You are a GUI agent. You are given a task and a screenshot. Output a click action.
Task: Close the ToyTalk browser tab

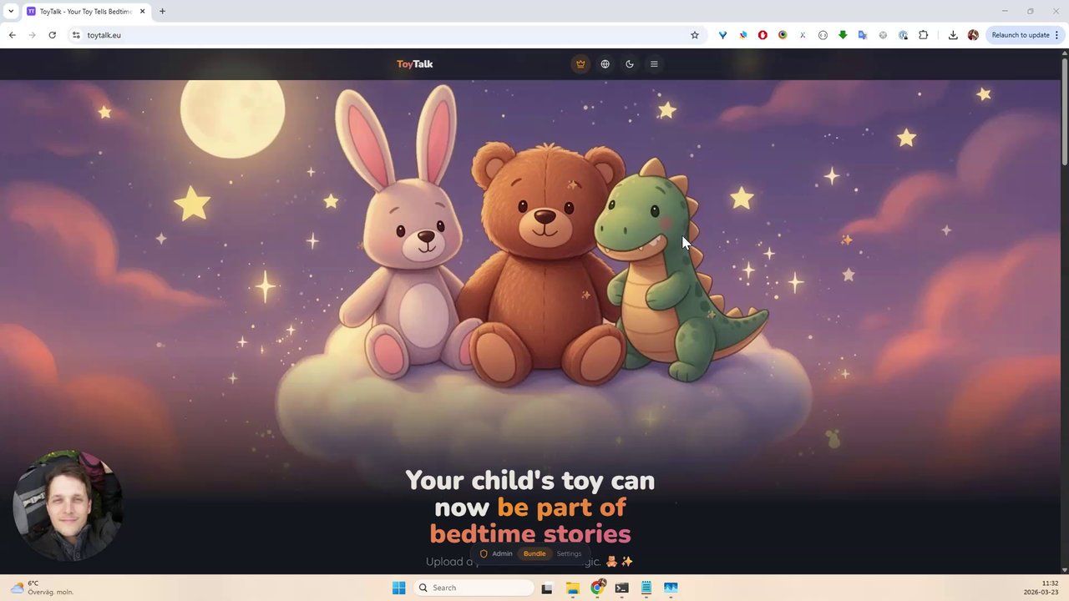tap(142, 12)
